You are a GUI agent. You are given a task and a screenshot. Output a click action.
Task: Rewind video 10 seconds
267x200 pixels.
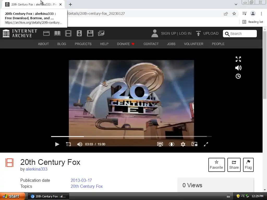click(68, 144)
